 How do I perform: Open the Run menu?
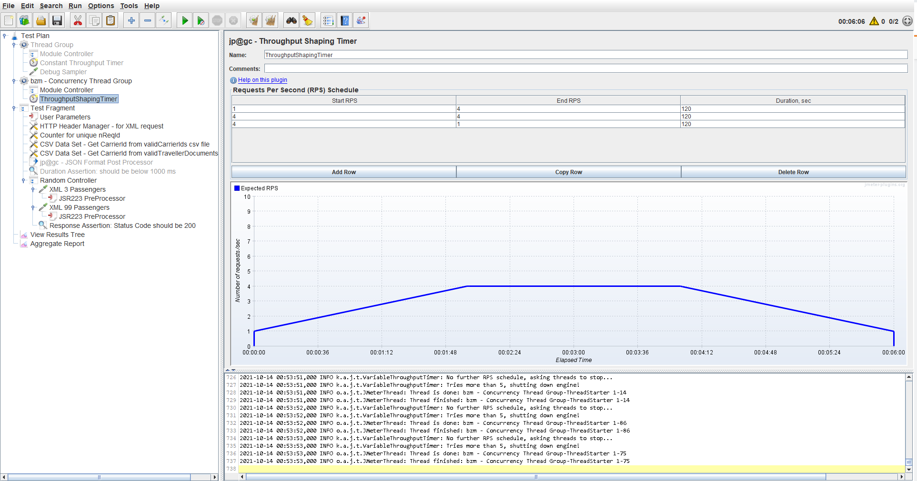(x=75, y=6)
